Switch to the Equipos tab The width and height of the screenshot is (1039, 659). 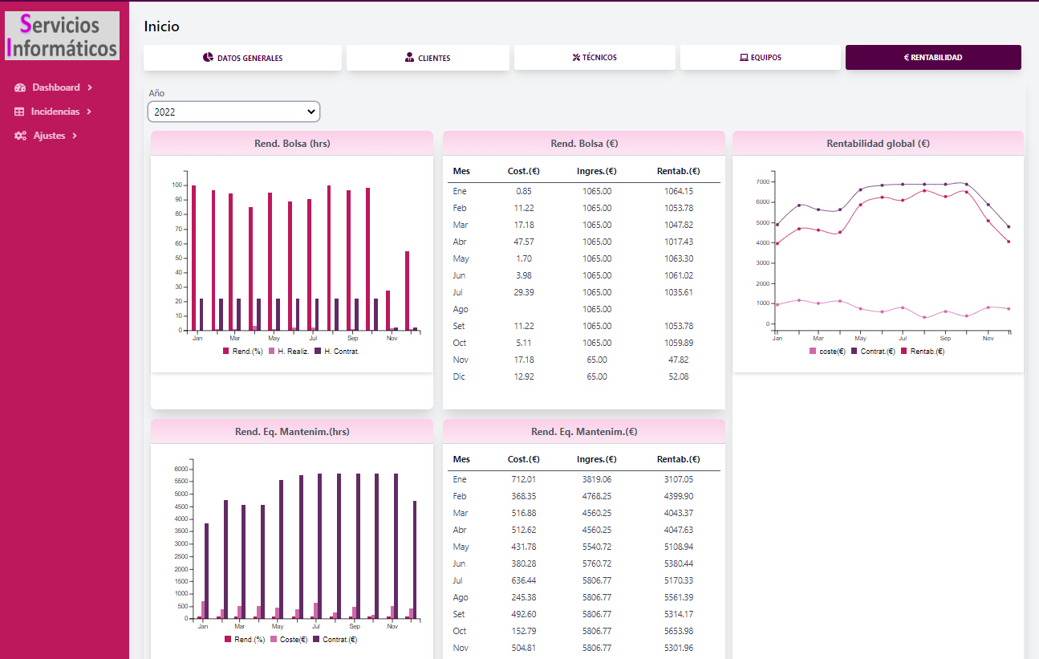click(761, 58)
